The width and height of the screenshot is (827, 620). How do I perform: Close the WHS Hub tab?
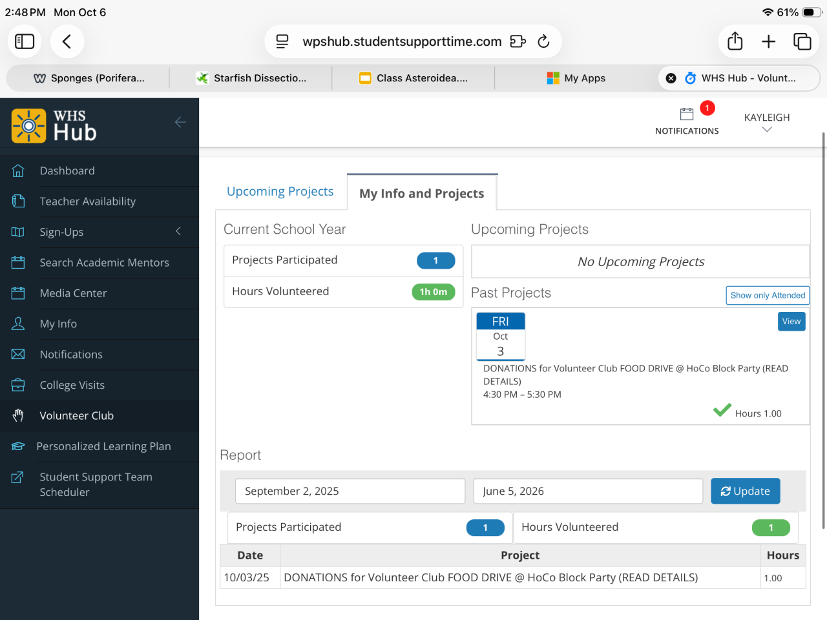(x=671, y=78)
